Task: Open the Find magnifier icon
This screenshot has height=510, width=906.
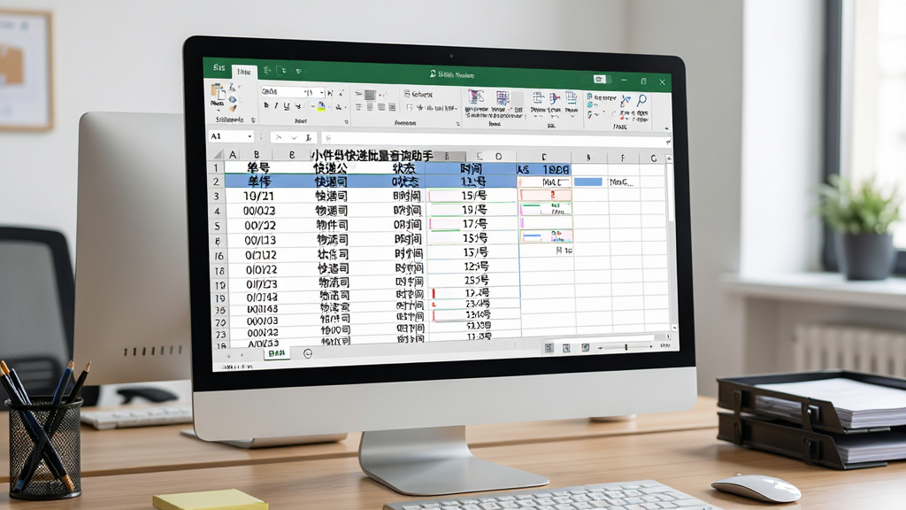Action: click(641, 101)
